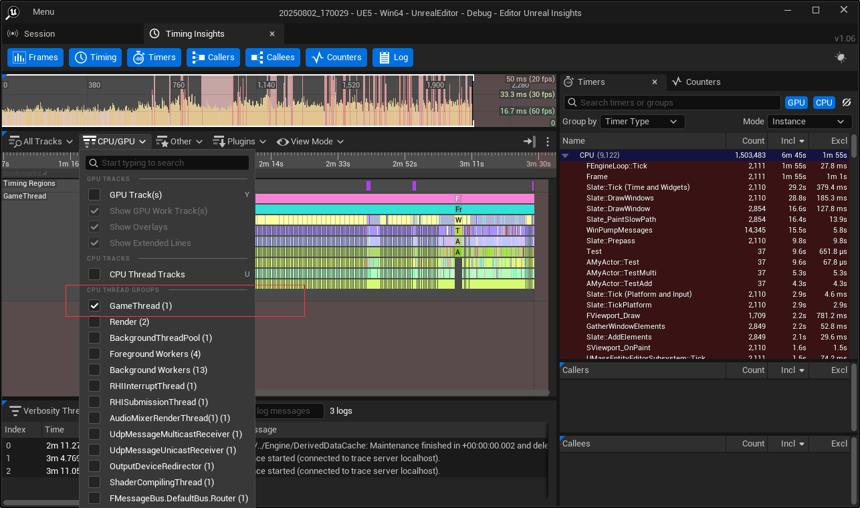Open the Menu in title bar
Image resolution: width=860 pixels, height=508 pixels.
tap(43, 12)
